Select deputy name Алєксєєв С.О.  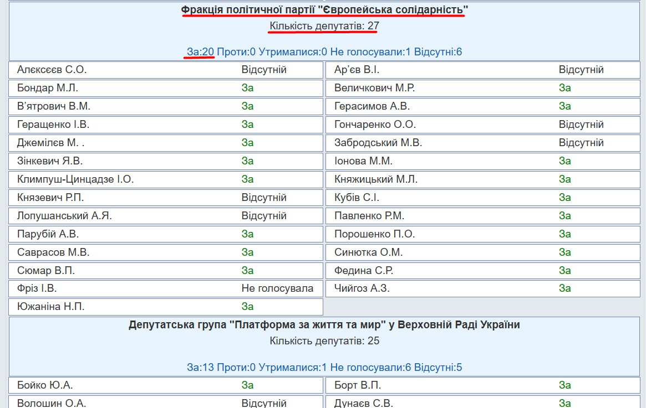(x=52, y=70)
